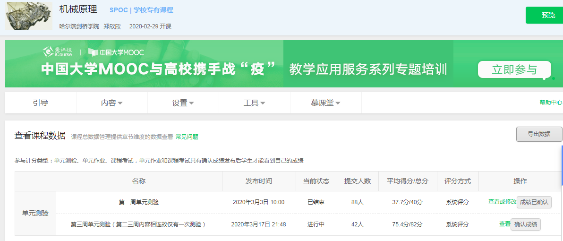Click the 已结束 status cell

pos(316,202)
